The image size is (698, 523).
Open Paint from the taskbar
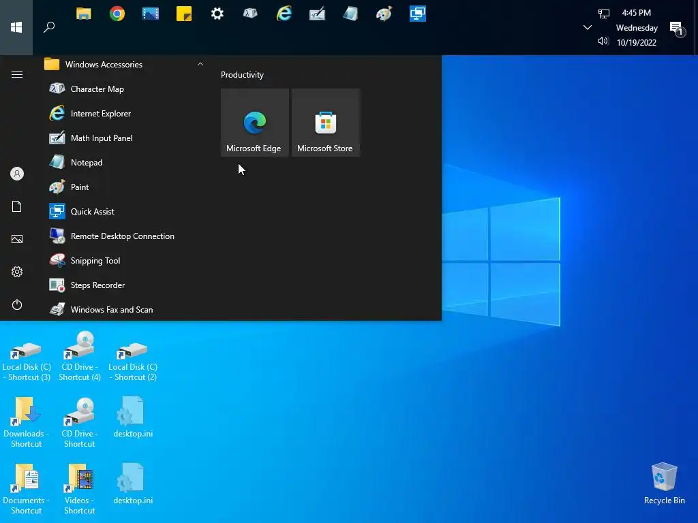[x=384, y=14]
